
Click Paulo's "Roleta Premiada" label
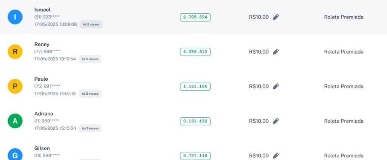(x=344, y=86)
